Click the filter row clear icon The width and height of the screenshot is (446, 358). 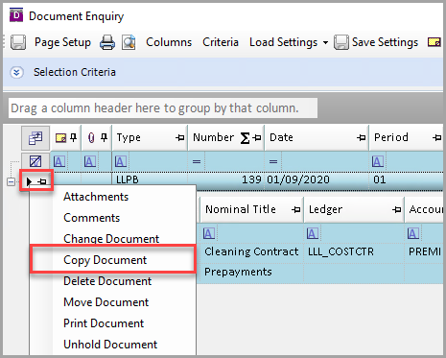pos(35,161)
